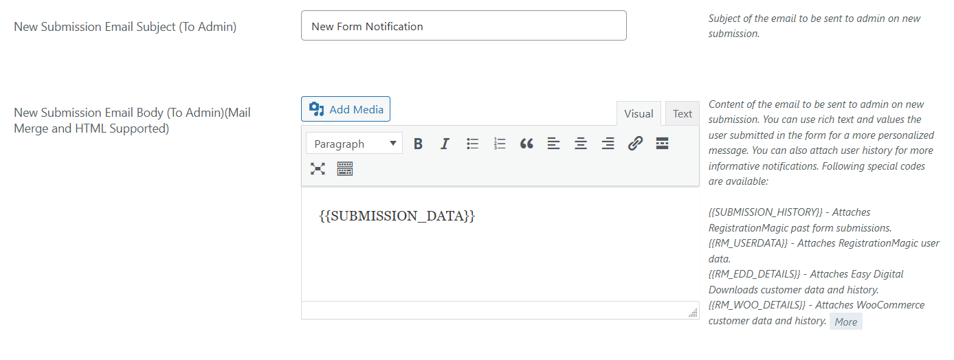The image size is (954, 360).
Task: Click the Toolbar Toggle keyboard icon
Action: [344, 169]
